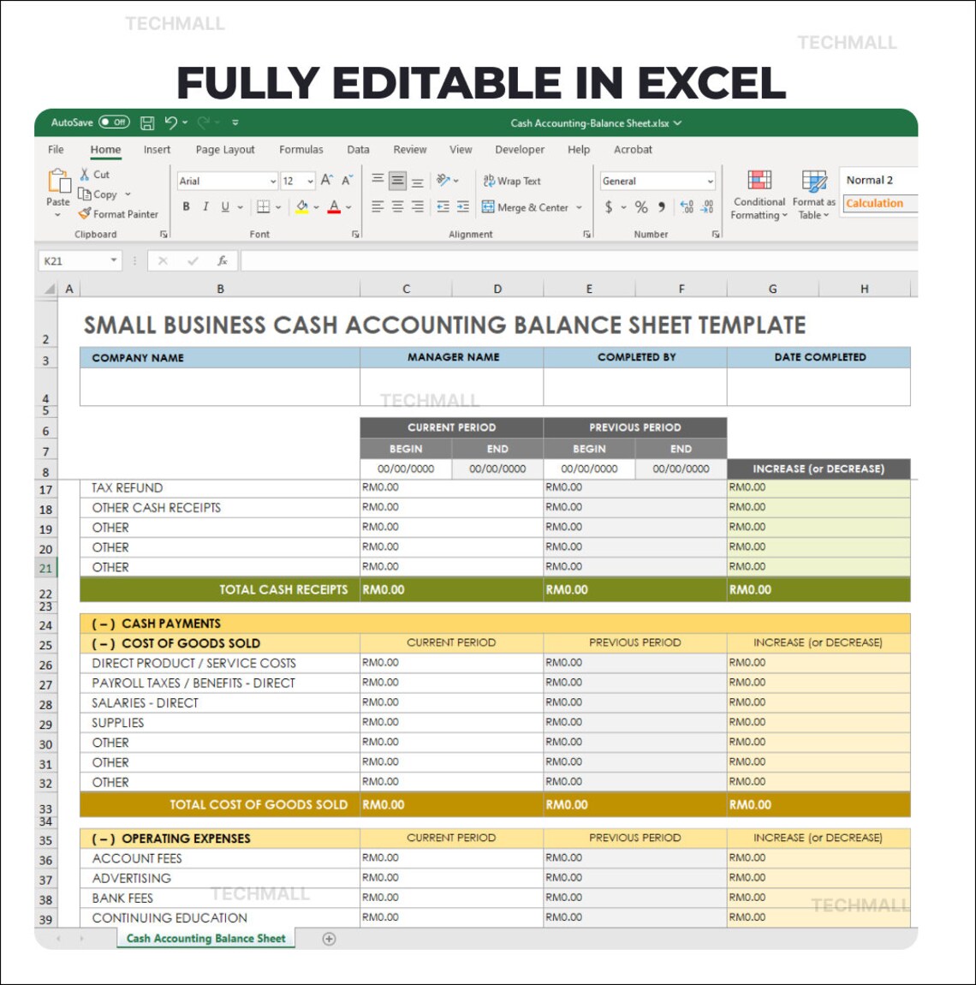Apply bold formatting with the Bold icon

tap(187, 206)
